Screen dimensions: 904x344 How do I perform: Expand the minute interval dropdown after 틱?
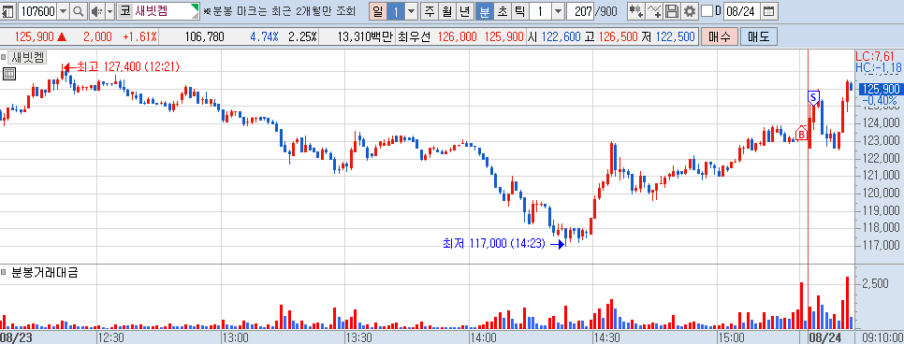[x=558, y=10]
